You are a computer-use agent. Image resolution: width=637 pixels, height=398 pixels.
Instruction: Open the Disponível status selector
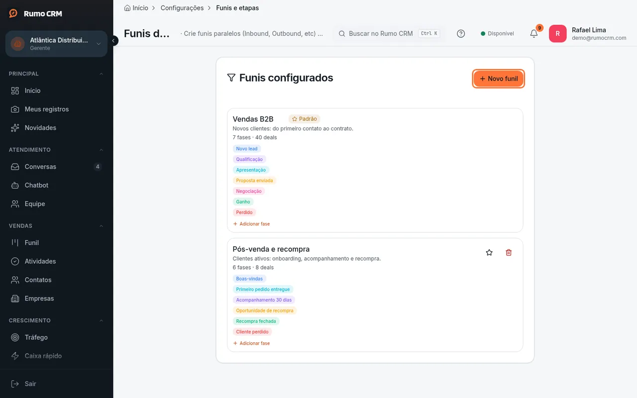point(497,34)
